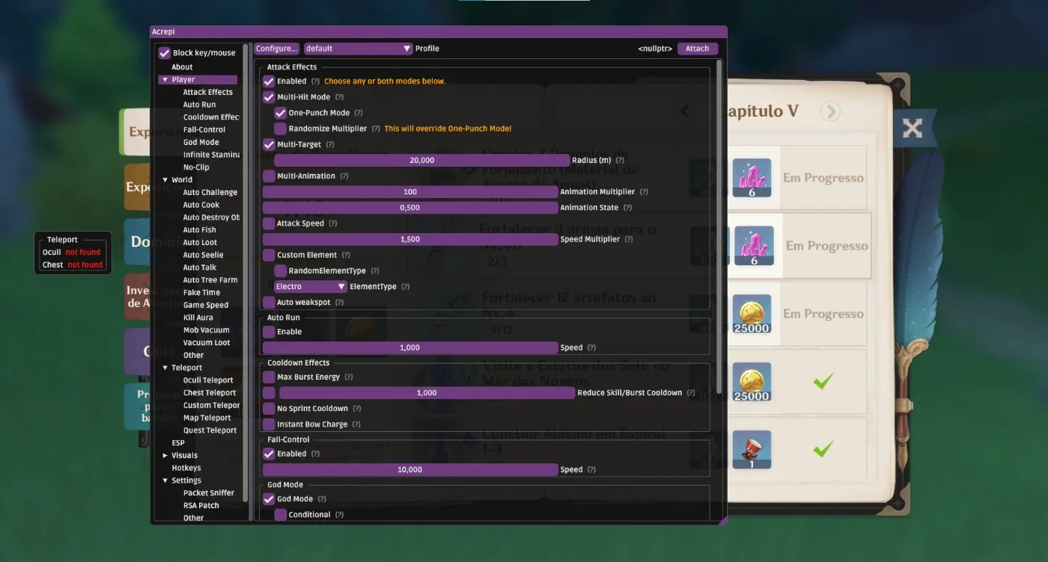Image resolution: width=1048 pixels, height=562 pixels.
Task: Go to next chapter arrow in book
Action: click(x=829, y=111)
